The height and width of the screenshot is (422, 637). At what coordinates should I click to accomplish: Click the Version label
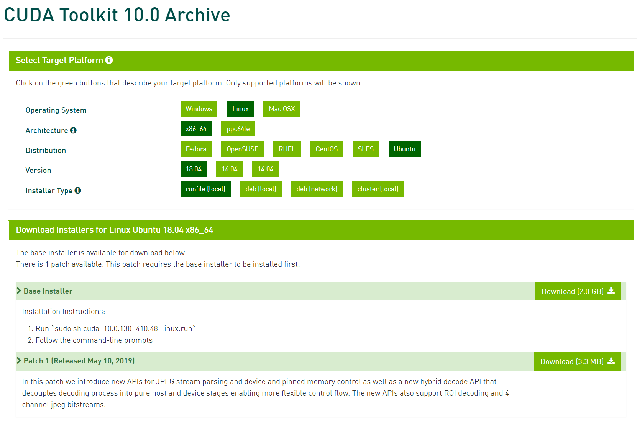tap(38, 170)
